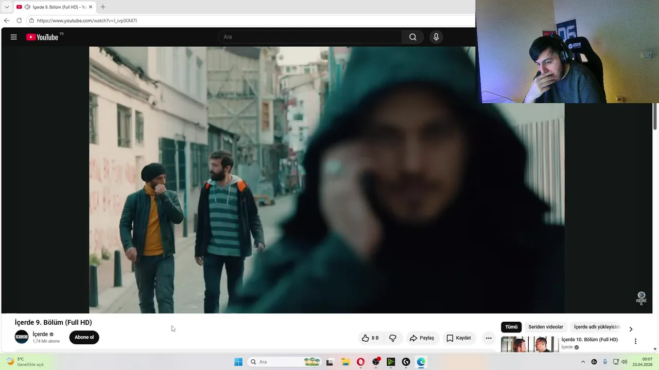Open İçerde 10. Bölüm thumbnail
This screenshot has height=370, width=659.
530,344
